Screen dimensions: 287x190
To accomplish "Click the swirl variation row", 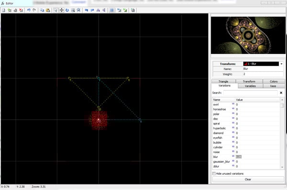I will coord(246,104).
